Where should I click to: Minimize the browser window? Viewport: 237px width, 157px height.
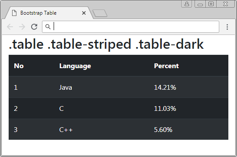(x=200, y=4)
